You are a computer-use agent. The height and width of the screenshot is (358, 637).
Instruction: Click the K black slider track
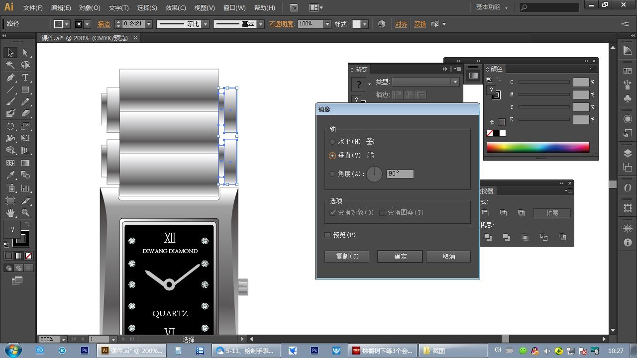[x=544, y=119]
